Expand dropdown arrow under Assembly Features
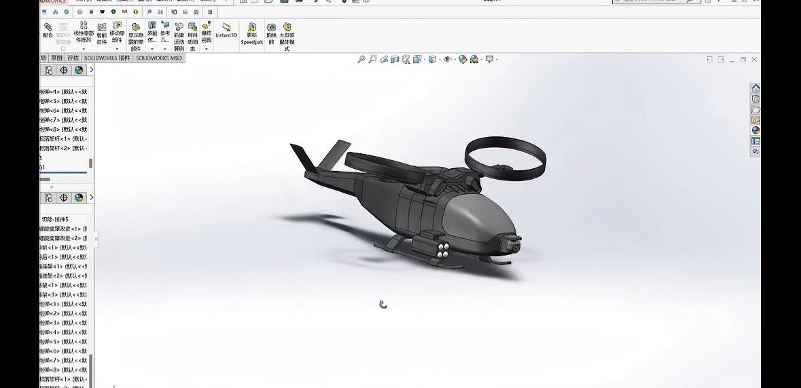Viewport: 801px width, 388px height. 152,50
